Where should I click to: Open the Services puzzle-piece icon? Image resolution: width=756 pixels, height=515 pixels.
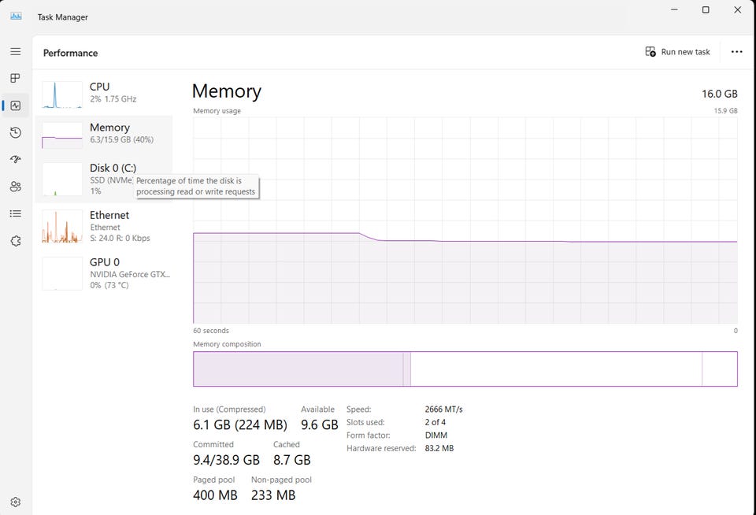[15, 241]
